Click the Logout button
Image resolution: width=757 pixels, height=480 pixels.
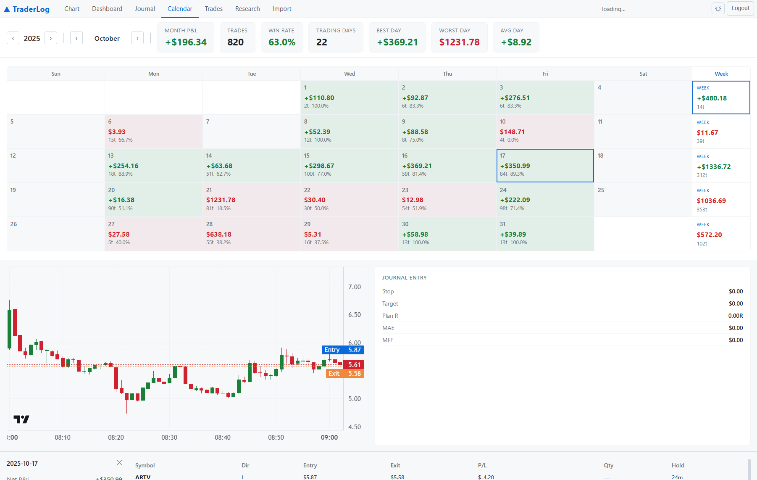tap(740, 8)
